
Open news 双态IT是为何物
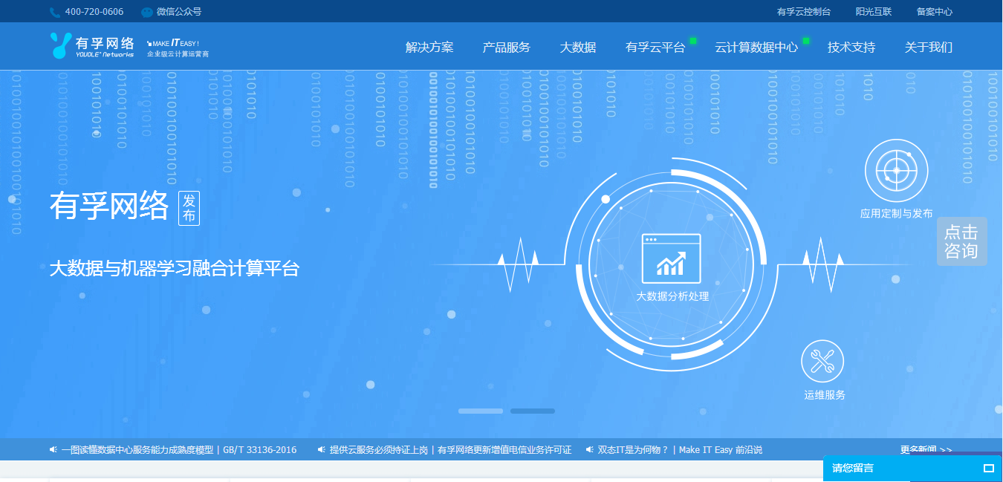680,450
